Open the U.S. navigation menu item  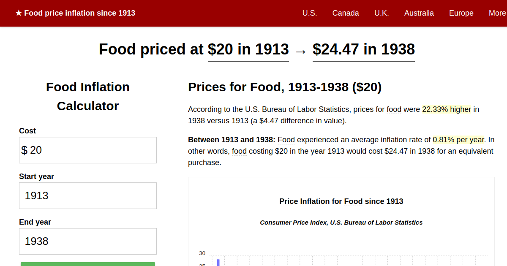pyautogui.click(x=310, y=13)
